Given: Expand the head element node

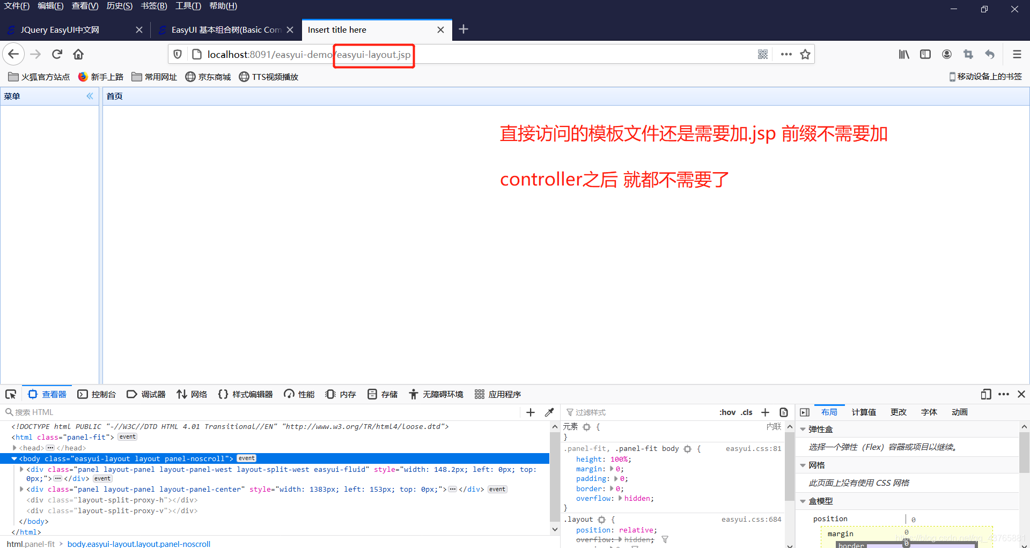Looking at the screenshot, I should tap(14, 448).
